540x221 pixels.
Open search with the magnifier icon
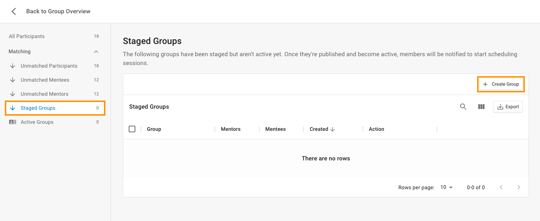point(463,107)
